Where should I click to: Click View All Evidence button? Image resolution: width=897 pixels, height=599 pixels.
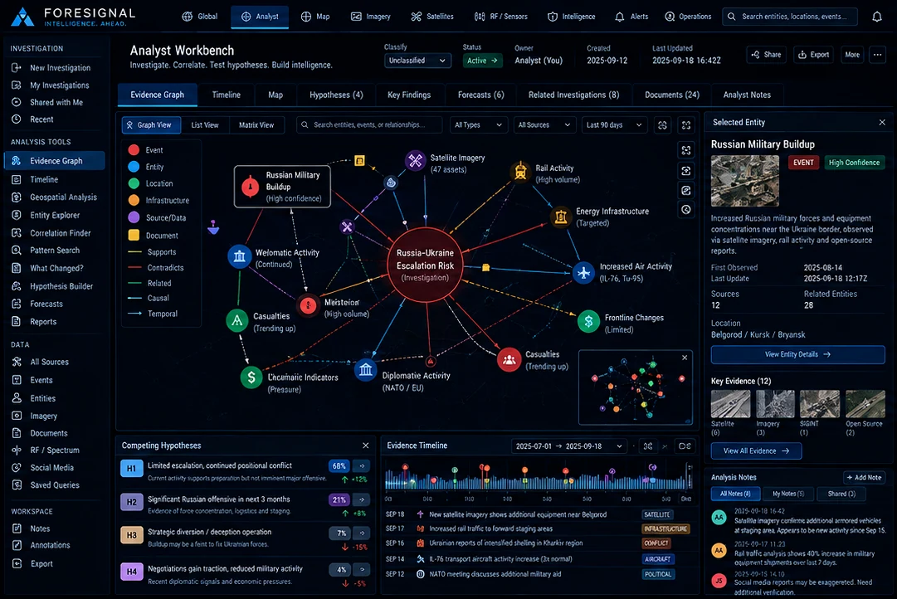(x=756, y=450)
